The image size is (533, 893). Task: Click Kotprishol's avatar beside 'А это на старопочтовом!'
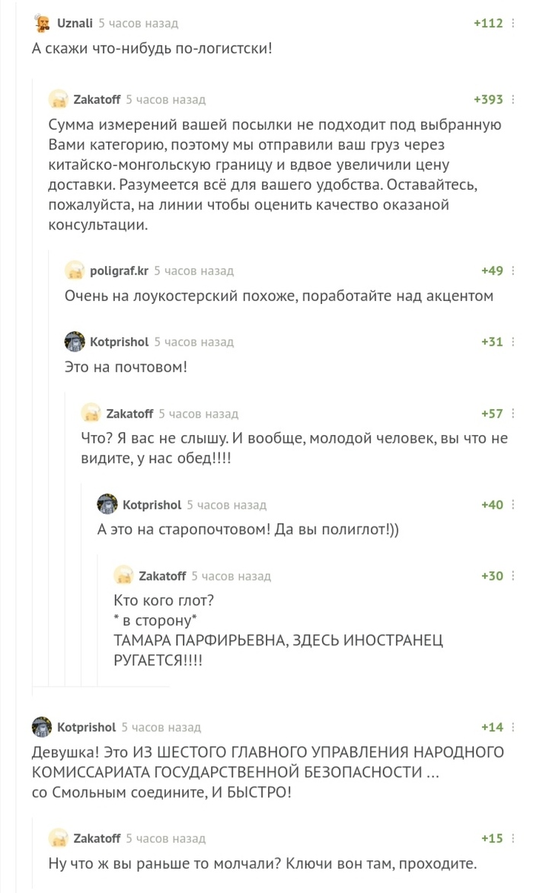click(107, 504)
